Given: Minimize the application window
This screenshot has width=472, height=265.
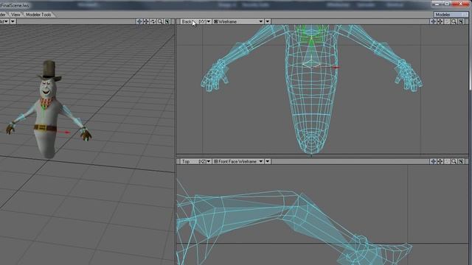Looking at the screenshot, I should pyautogui.click(x=437, y=4).
